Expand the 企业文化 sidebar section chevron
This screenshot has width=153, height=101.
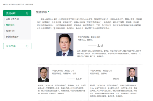pos(27,46)
